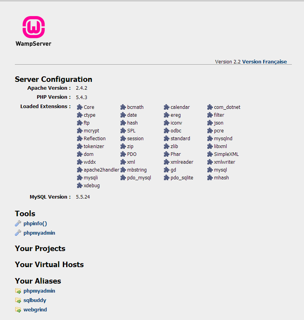Image resolution: width=304 pixels, height=320 pixels.
Task: Click the wddx extension name
Action: [90, 162]
